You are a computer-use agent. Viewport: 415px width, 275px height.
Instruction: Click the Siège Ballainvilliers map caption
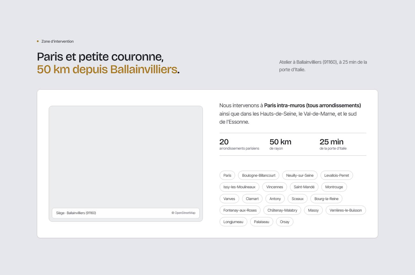tap(76, 213)
